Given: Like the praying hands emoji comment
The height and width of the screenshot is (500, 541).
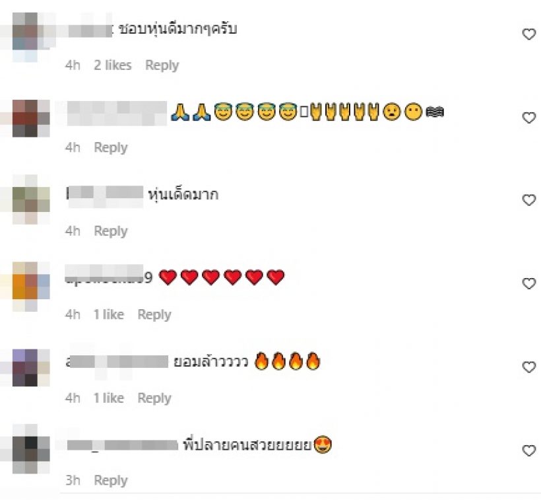Looking at the screenshot, I should [x=528, y=118].
